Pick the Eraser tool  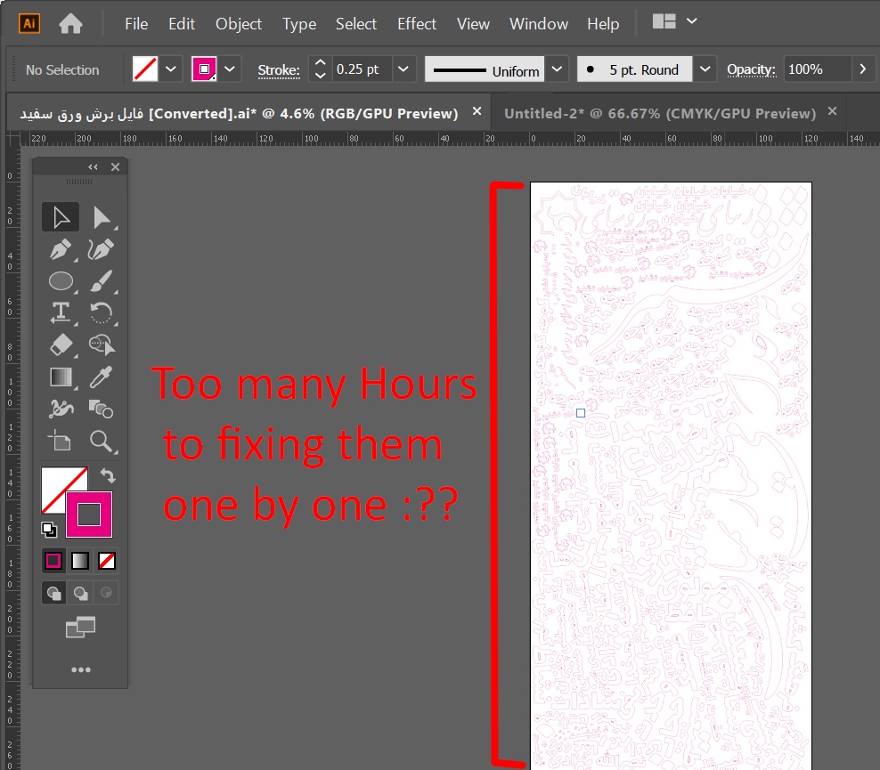(x=61, y=345)
